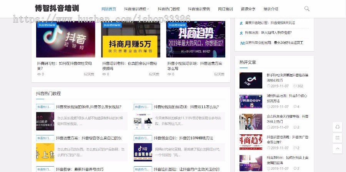346x172 pixels.
Task: Click the 热评文章 section heading
Action: click(248, 62)
